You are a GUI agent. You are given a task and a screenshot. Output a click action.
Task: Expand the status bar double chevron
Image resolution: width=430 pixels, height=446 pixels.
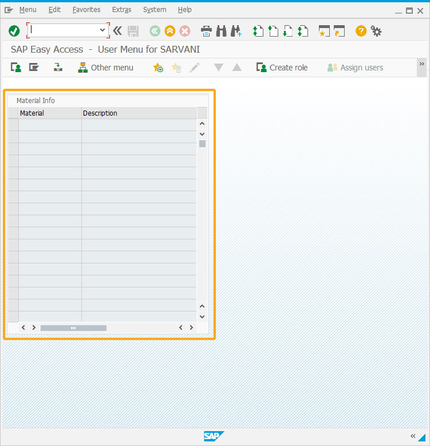point(413,436)
